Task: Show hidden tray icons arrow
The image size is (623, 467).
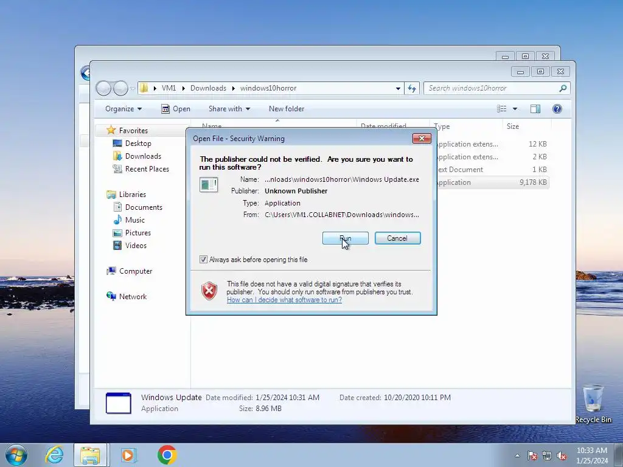Action: (517, 455)
